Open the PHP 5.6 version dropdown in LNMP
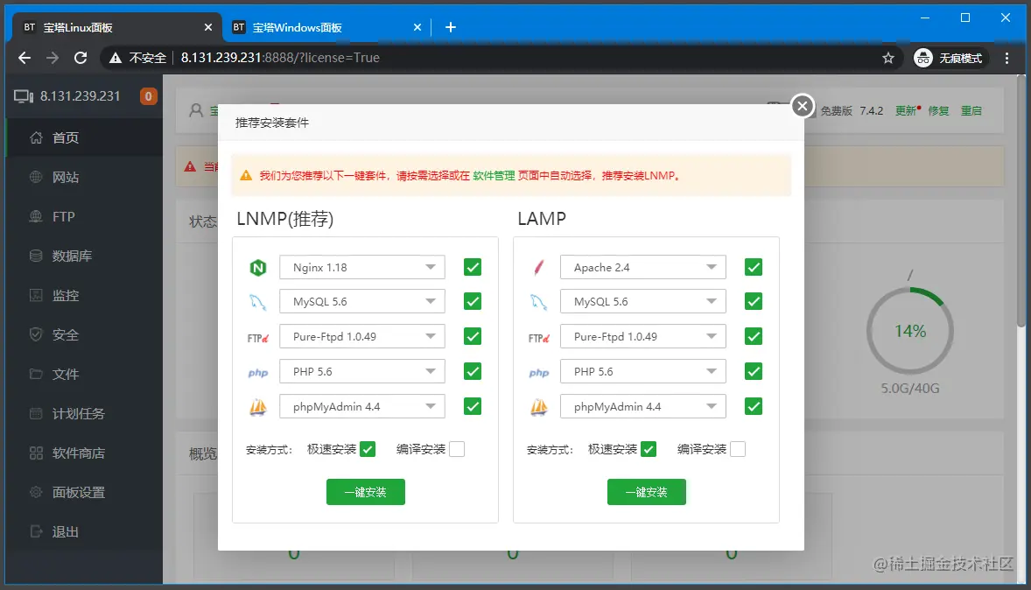The width and height of the screenshot is (1031, 590). tap(361, 371)
